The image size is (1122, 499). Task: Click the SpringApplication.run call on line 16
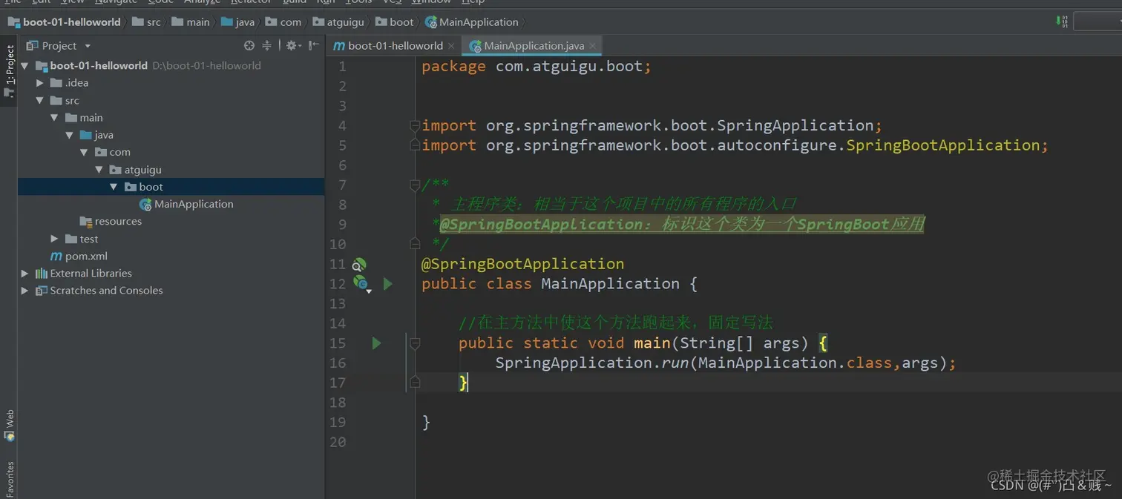726,363
